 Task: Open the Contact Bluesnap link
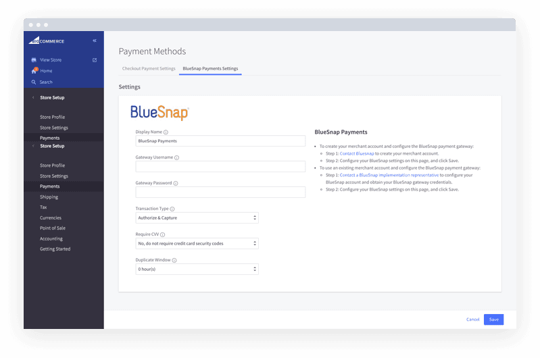click(x=357, y=153)
